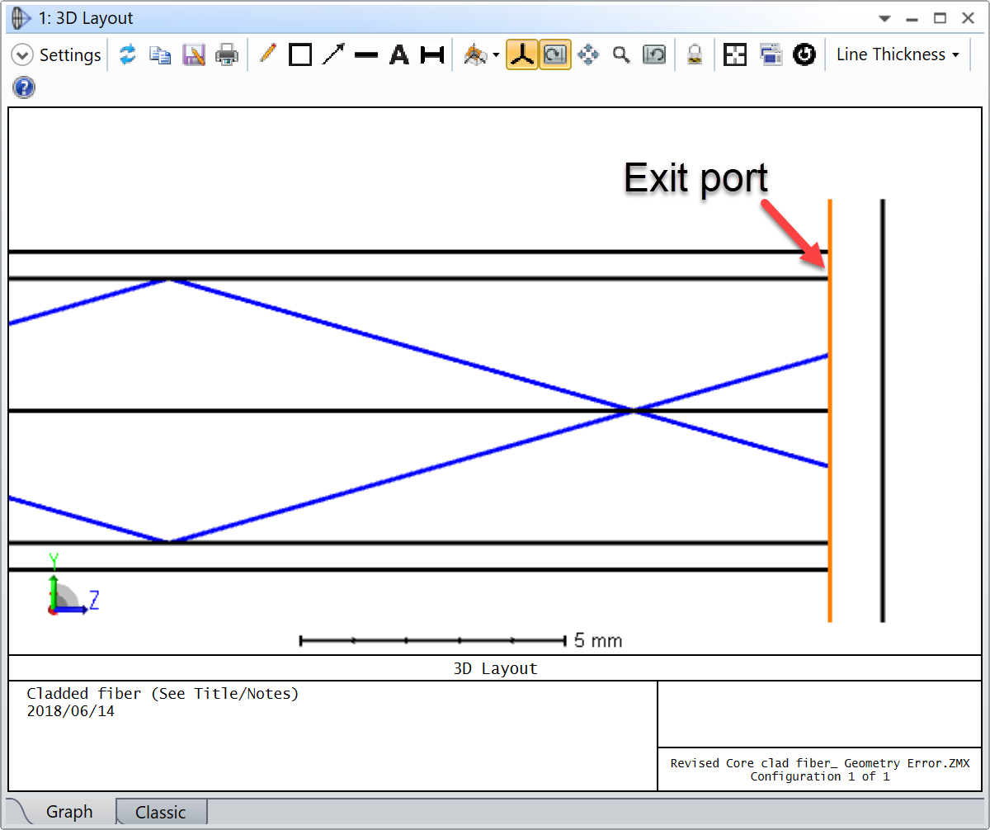Toggle the window lock padlock
Viewport: 990px width, 830px height.
(695, 55)
